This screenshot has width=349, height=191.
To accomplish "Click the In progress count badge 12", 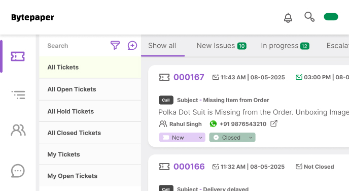I will click(305, 46).
